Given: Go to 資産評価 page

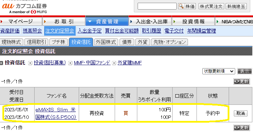Looking at the screenshot, I should pos(10,31).
